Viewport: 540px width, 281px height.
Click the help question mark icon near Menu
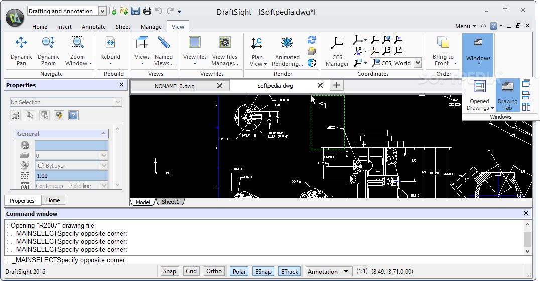point(493,26)
